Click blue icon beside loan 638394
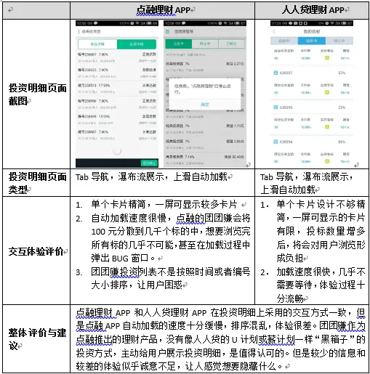Image resolution: width=370 pixels, height=374 pixels. click(276, 142)
